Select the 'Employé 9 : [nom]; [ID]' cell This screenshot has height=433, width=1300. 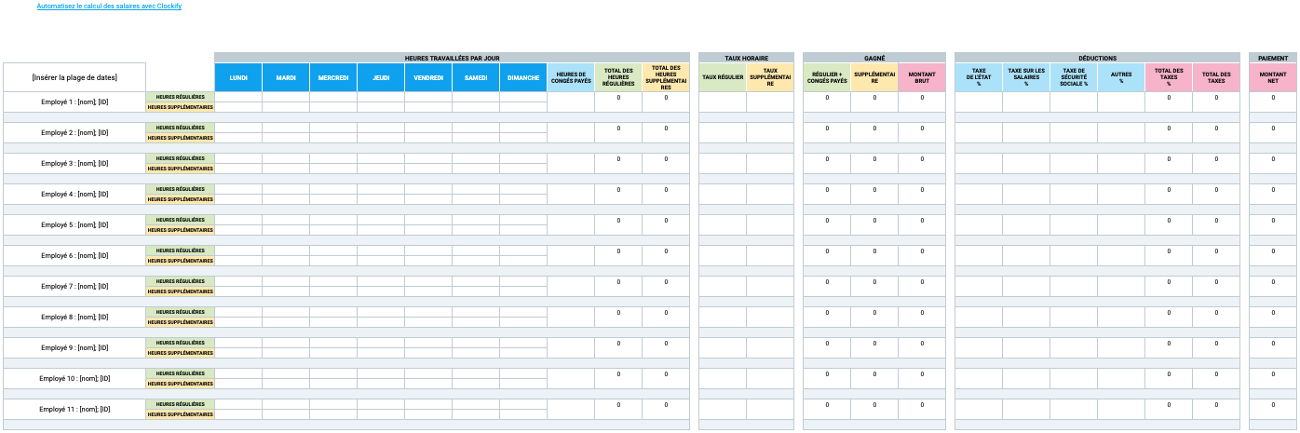pyautogui.click(x=74, y=347)
